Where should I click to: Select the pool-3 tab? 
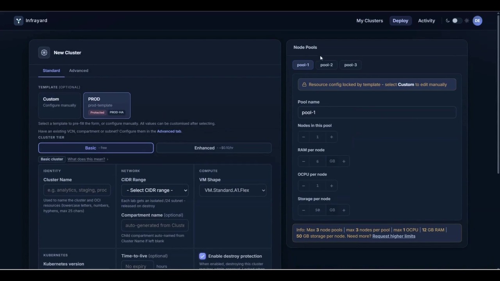(350, 65)
